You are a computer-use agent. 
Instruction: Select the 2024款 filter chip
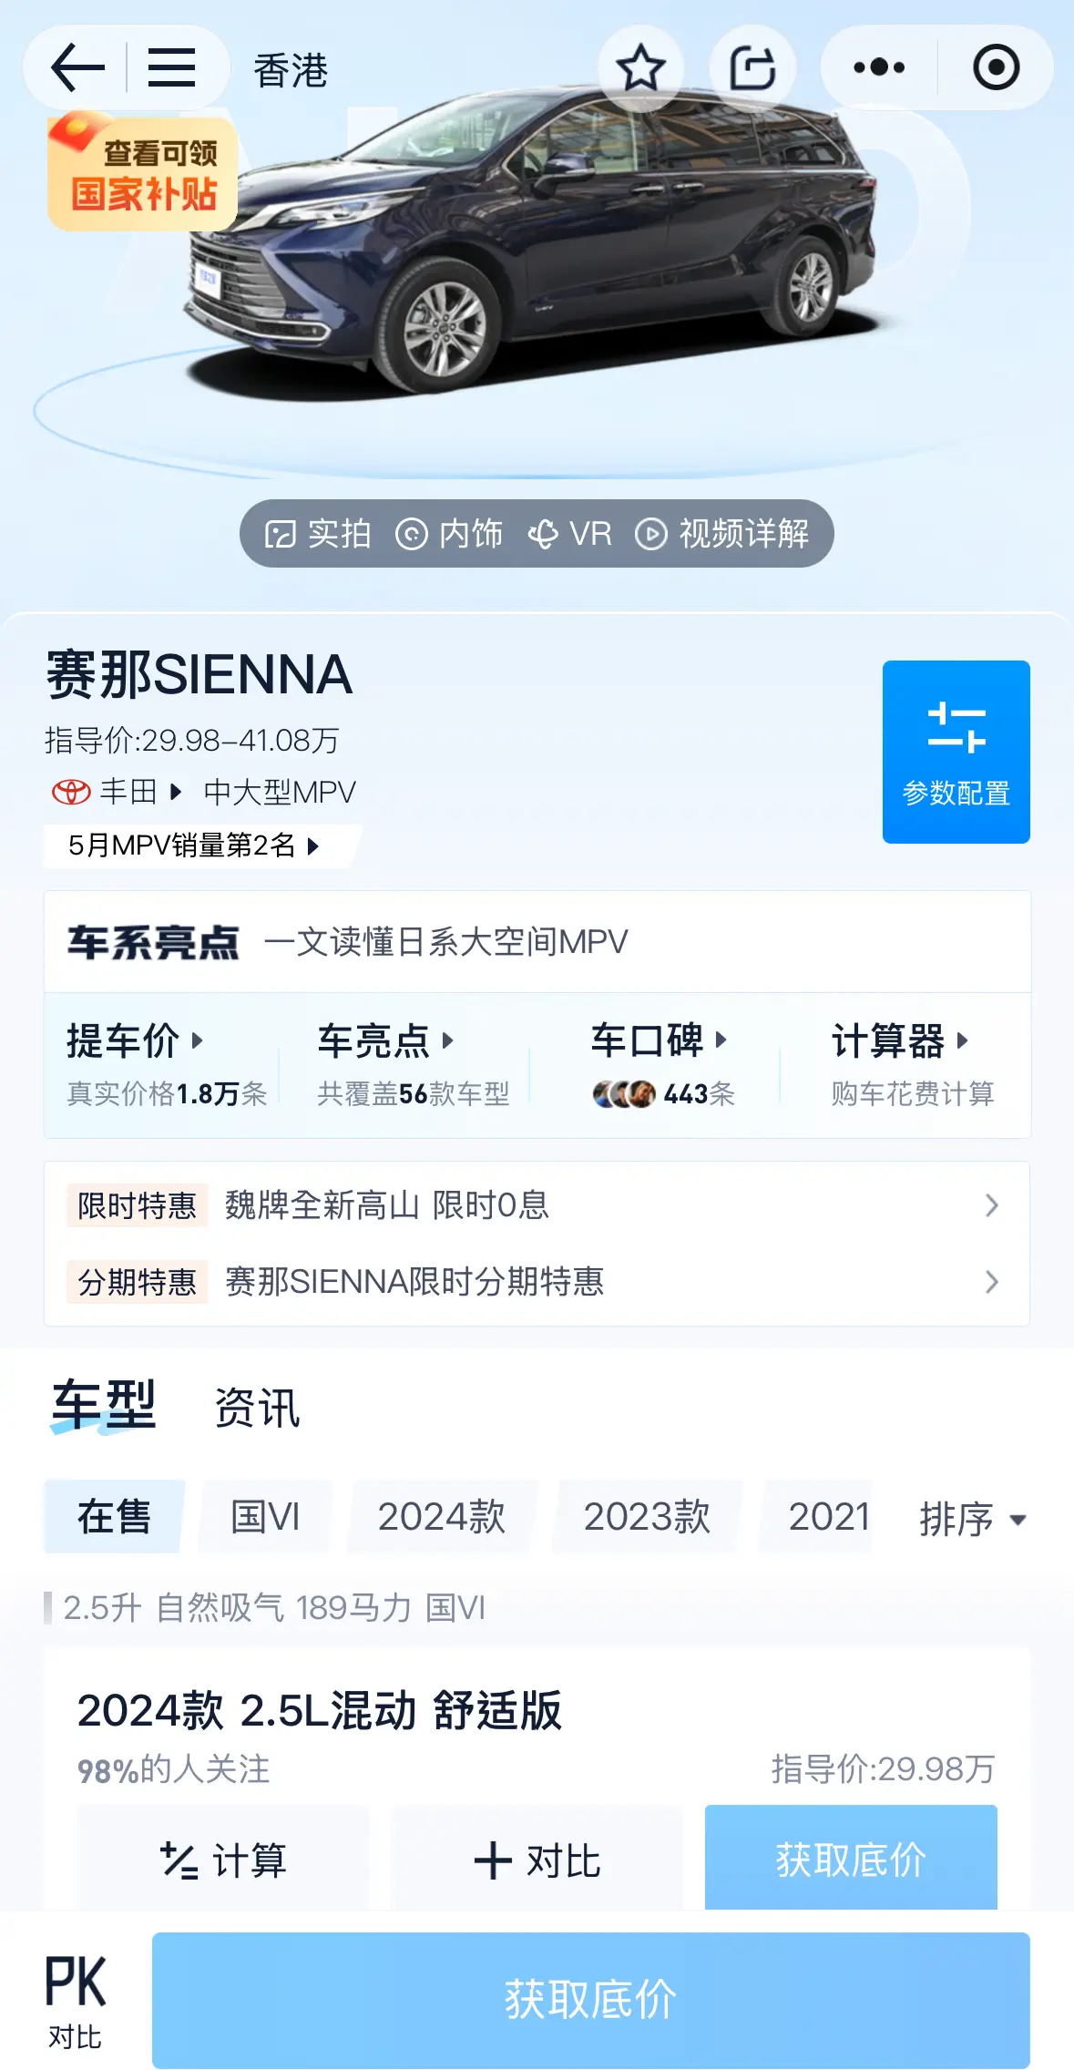tap(442, 1517)
